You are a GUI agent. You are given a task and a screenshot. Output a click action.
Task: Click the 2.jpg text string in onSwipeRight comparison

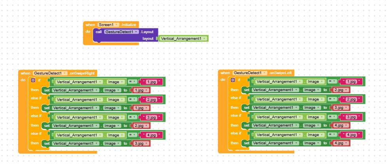[151, 100]
